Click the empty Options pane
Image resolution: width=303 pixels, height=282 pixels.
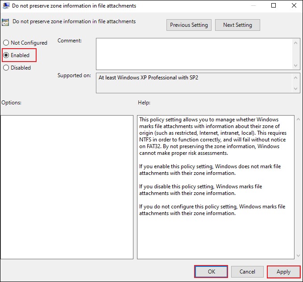point(67,187)
